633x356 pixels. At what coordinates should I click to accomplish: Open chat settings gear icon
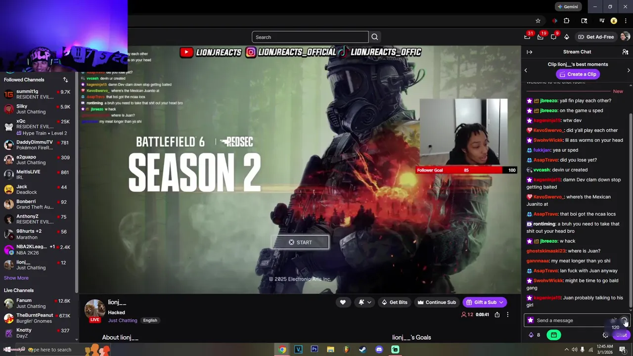click(606, 335)
